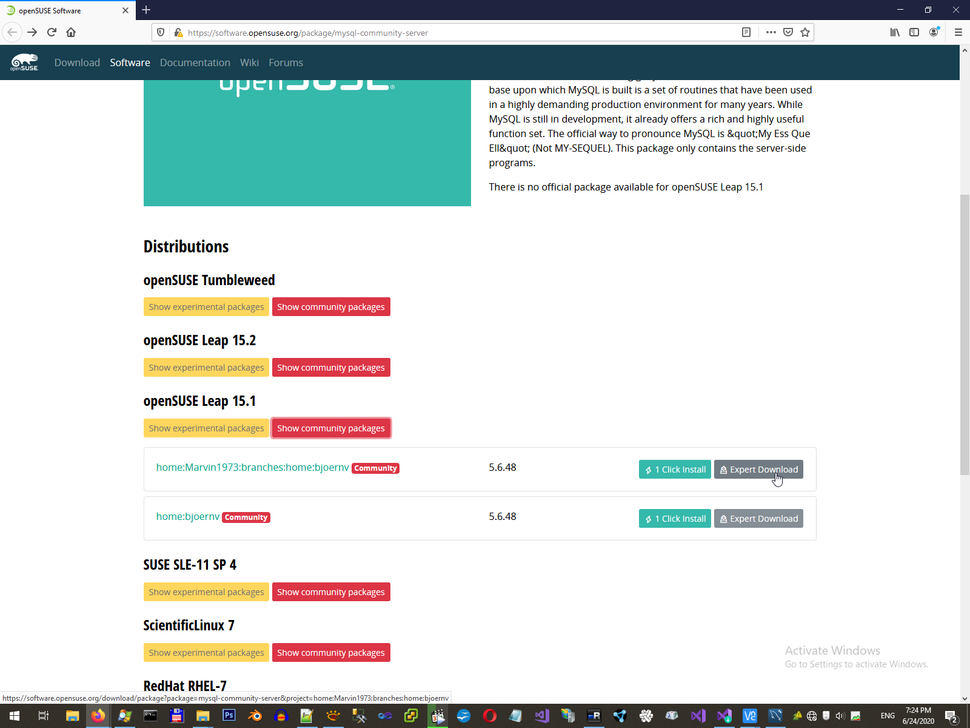Open the Documentation nav item
This screenshot has width=970, height=728.
coord(195,62)
